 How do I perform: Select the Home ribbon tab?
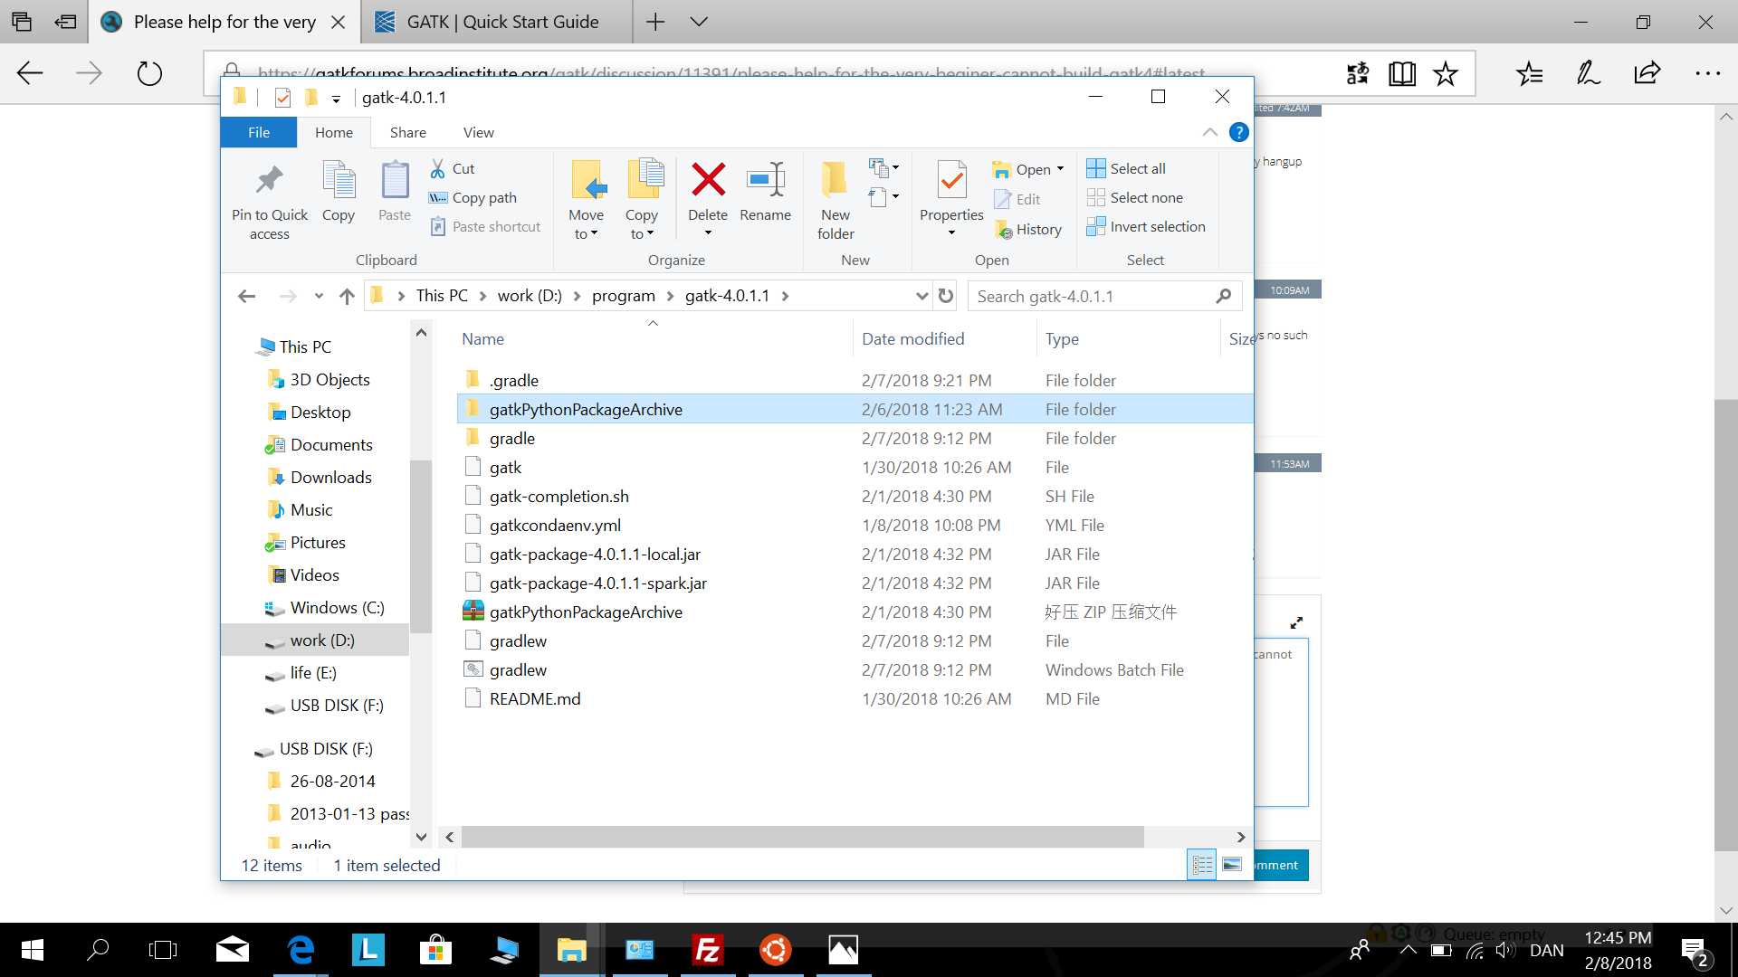[334, 132]
